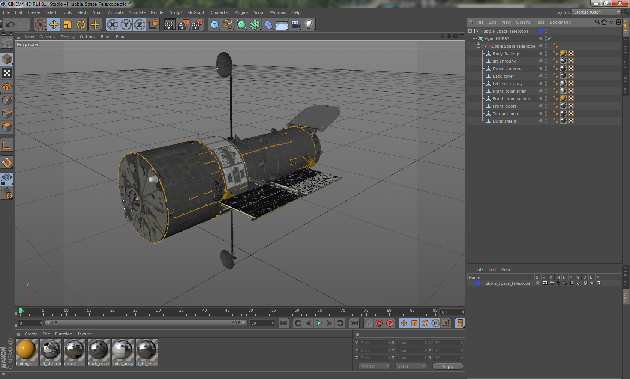Viewport: 630px width, 379px height.
Task: Select the Rotate tool icon
Action: point(81,25)
